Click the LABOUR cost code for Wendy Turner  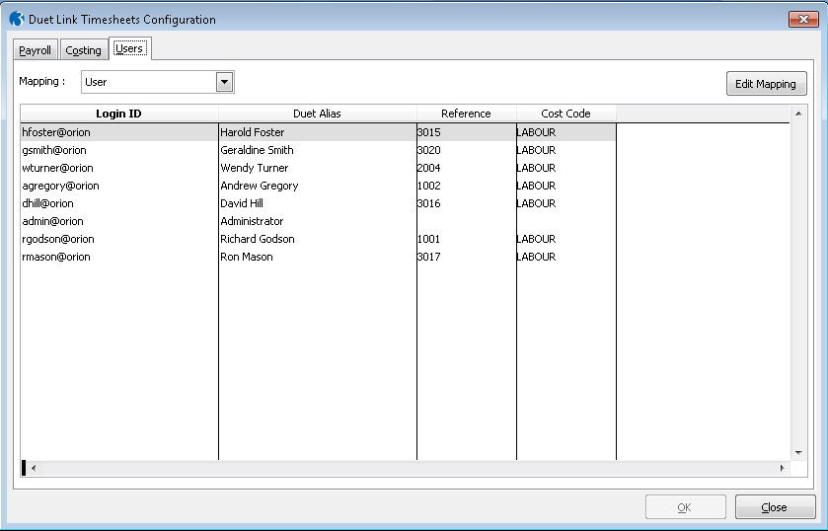[537, 168]
